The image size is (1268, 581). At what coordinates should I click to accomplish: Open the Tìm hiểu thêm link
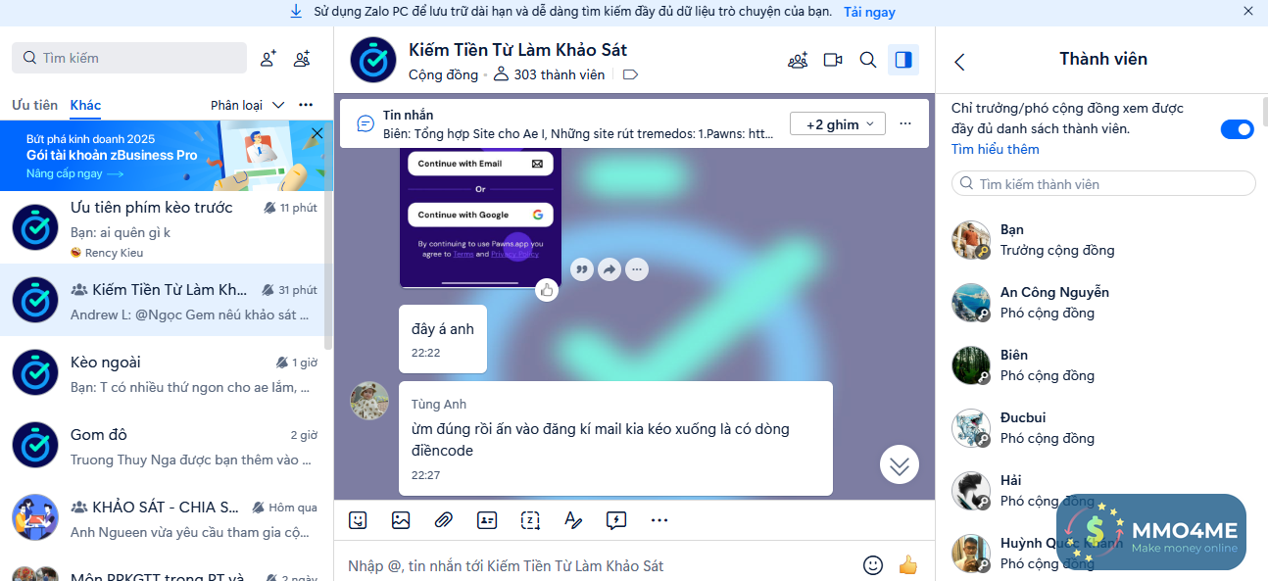pos(996,149)
